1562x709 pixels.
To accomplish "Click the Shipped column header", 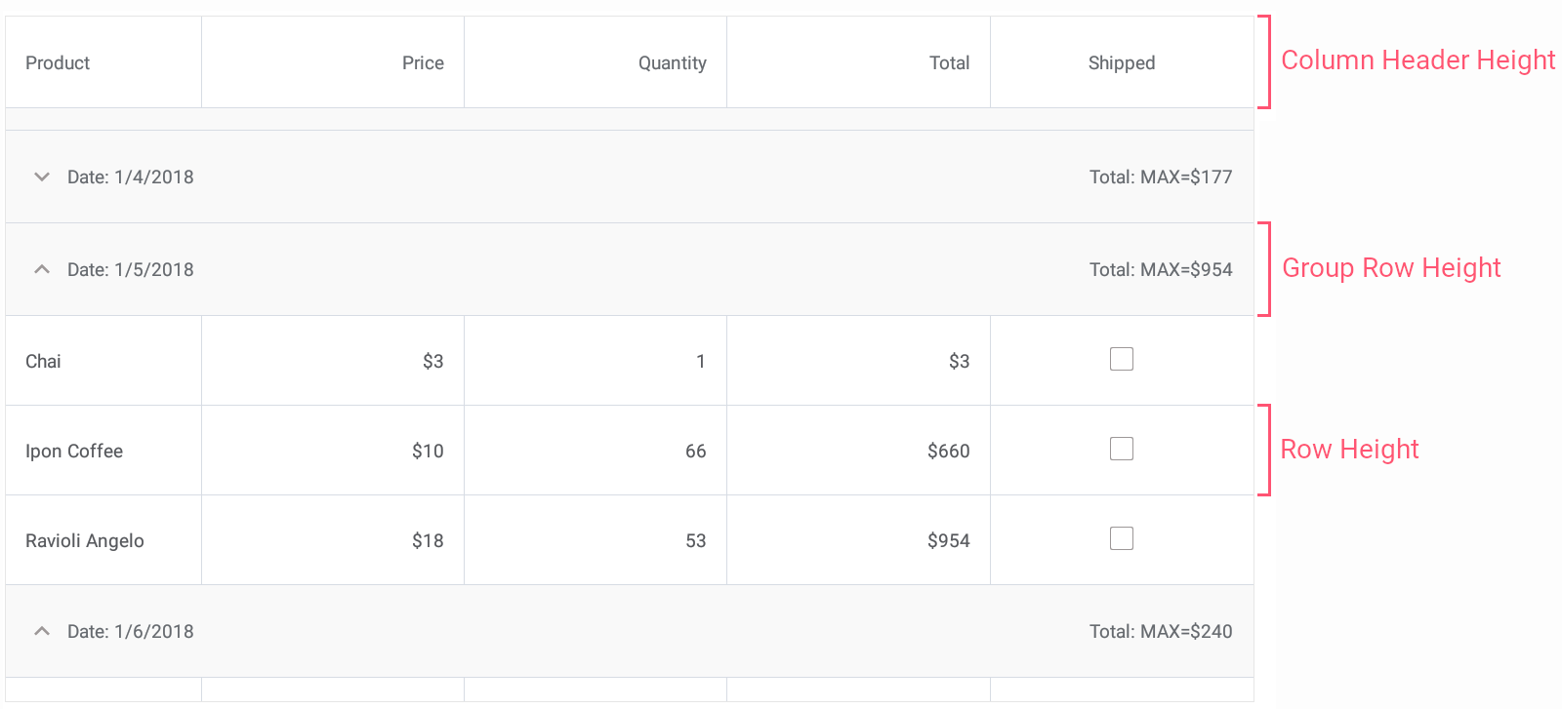I will pyautogui.click(x=1121, y=63).
